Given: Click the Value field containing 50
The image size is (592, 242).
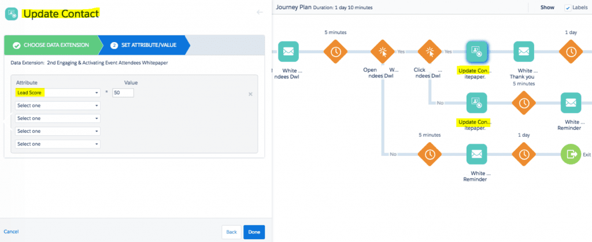Looking at the screenshot, I should (x=123, y=93).
